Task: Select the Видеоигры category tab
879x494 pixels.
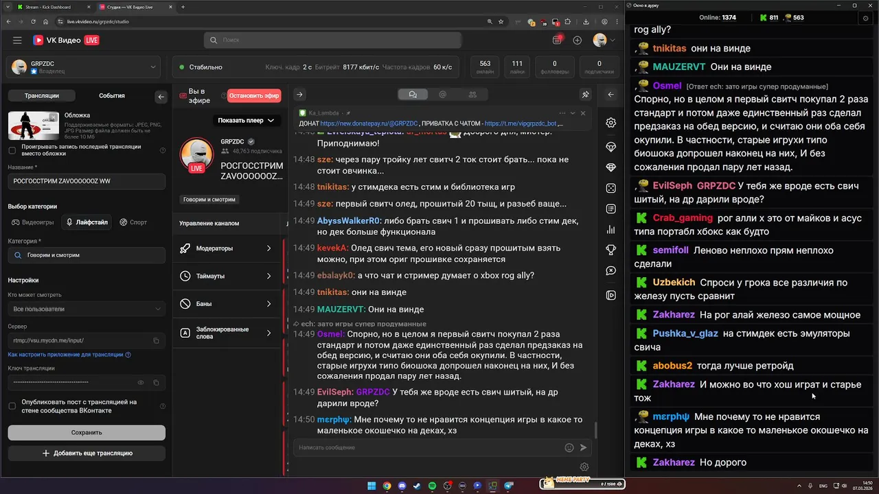Action: 32,222
